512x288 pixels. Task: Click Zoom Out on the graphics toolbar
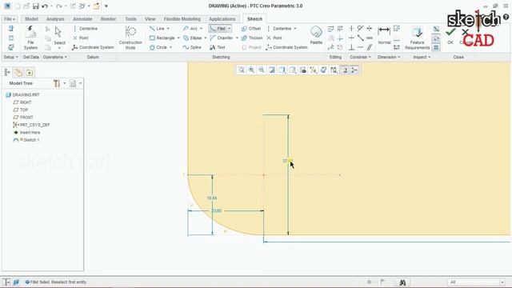pos(262,70)
